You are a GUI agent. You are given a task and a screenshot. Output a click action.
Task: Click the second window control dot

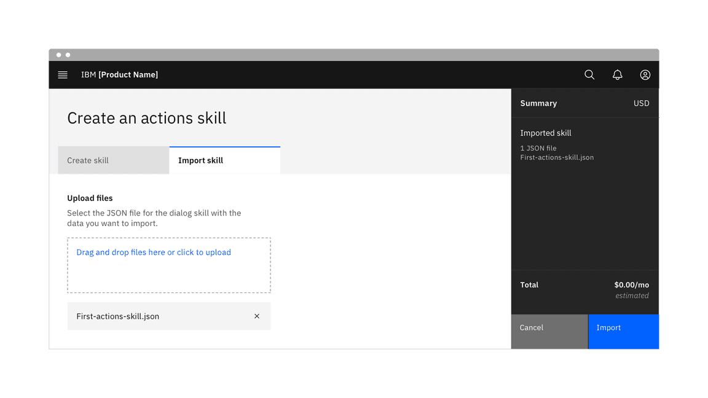click(68, 55)
